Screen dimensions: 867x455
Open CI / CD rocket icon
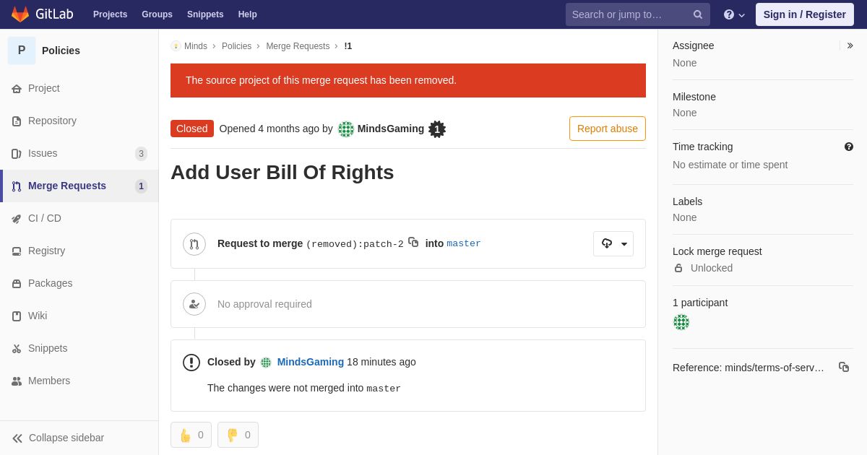(17, 219)
